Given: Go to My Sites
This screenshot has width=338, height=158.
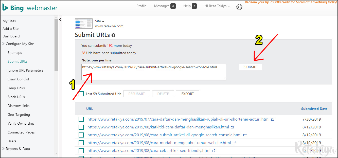Looking at the screenshot, I should pos(9,21).
